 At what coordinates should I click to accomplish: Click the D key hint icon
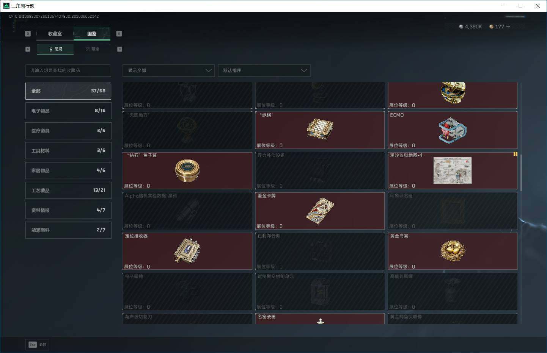119,49
